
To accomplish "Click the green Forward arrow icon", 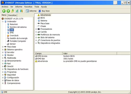I will coord(8,11).
